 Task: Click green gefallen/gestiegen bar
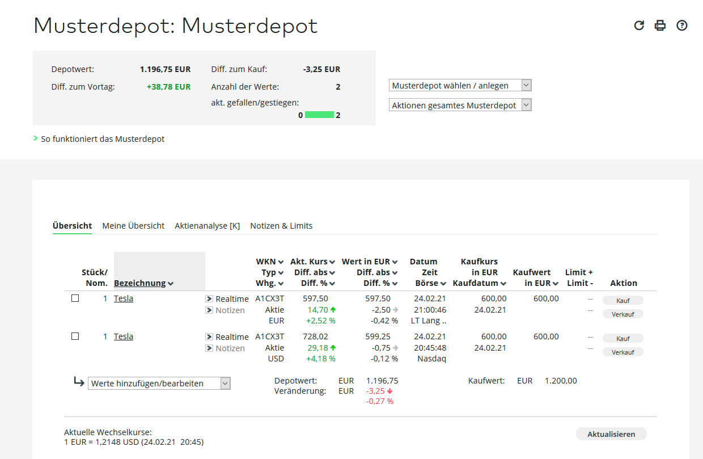[319, 115]
